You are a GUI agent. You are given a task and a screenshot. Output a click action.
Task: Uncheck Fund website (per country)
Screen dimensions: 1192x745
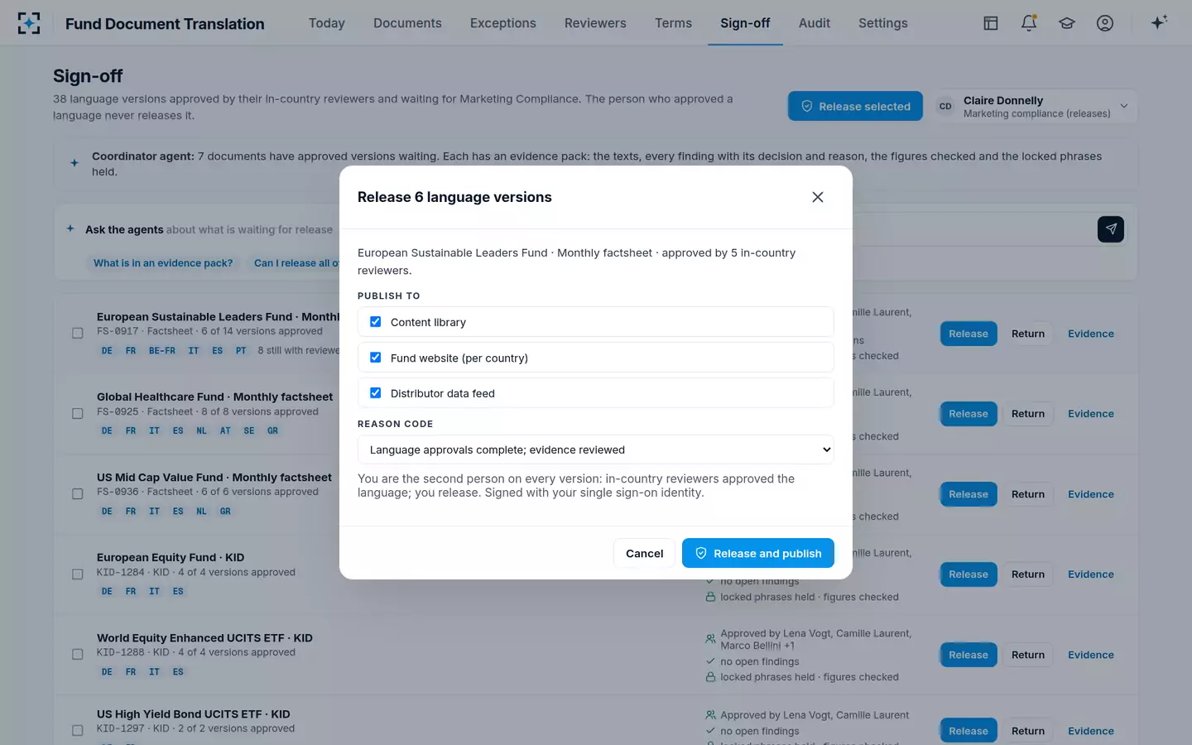[x=376, y=358]
